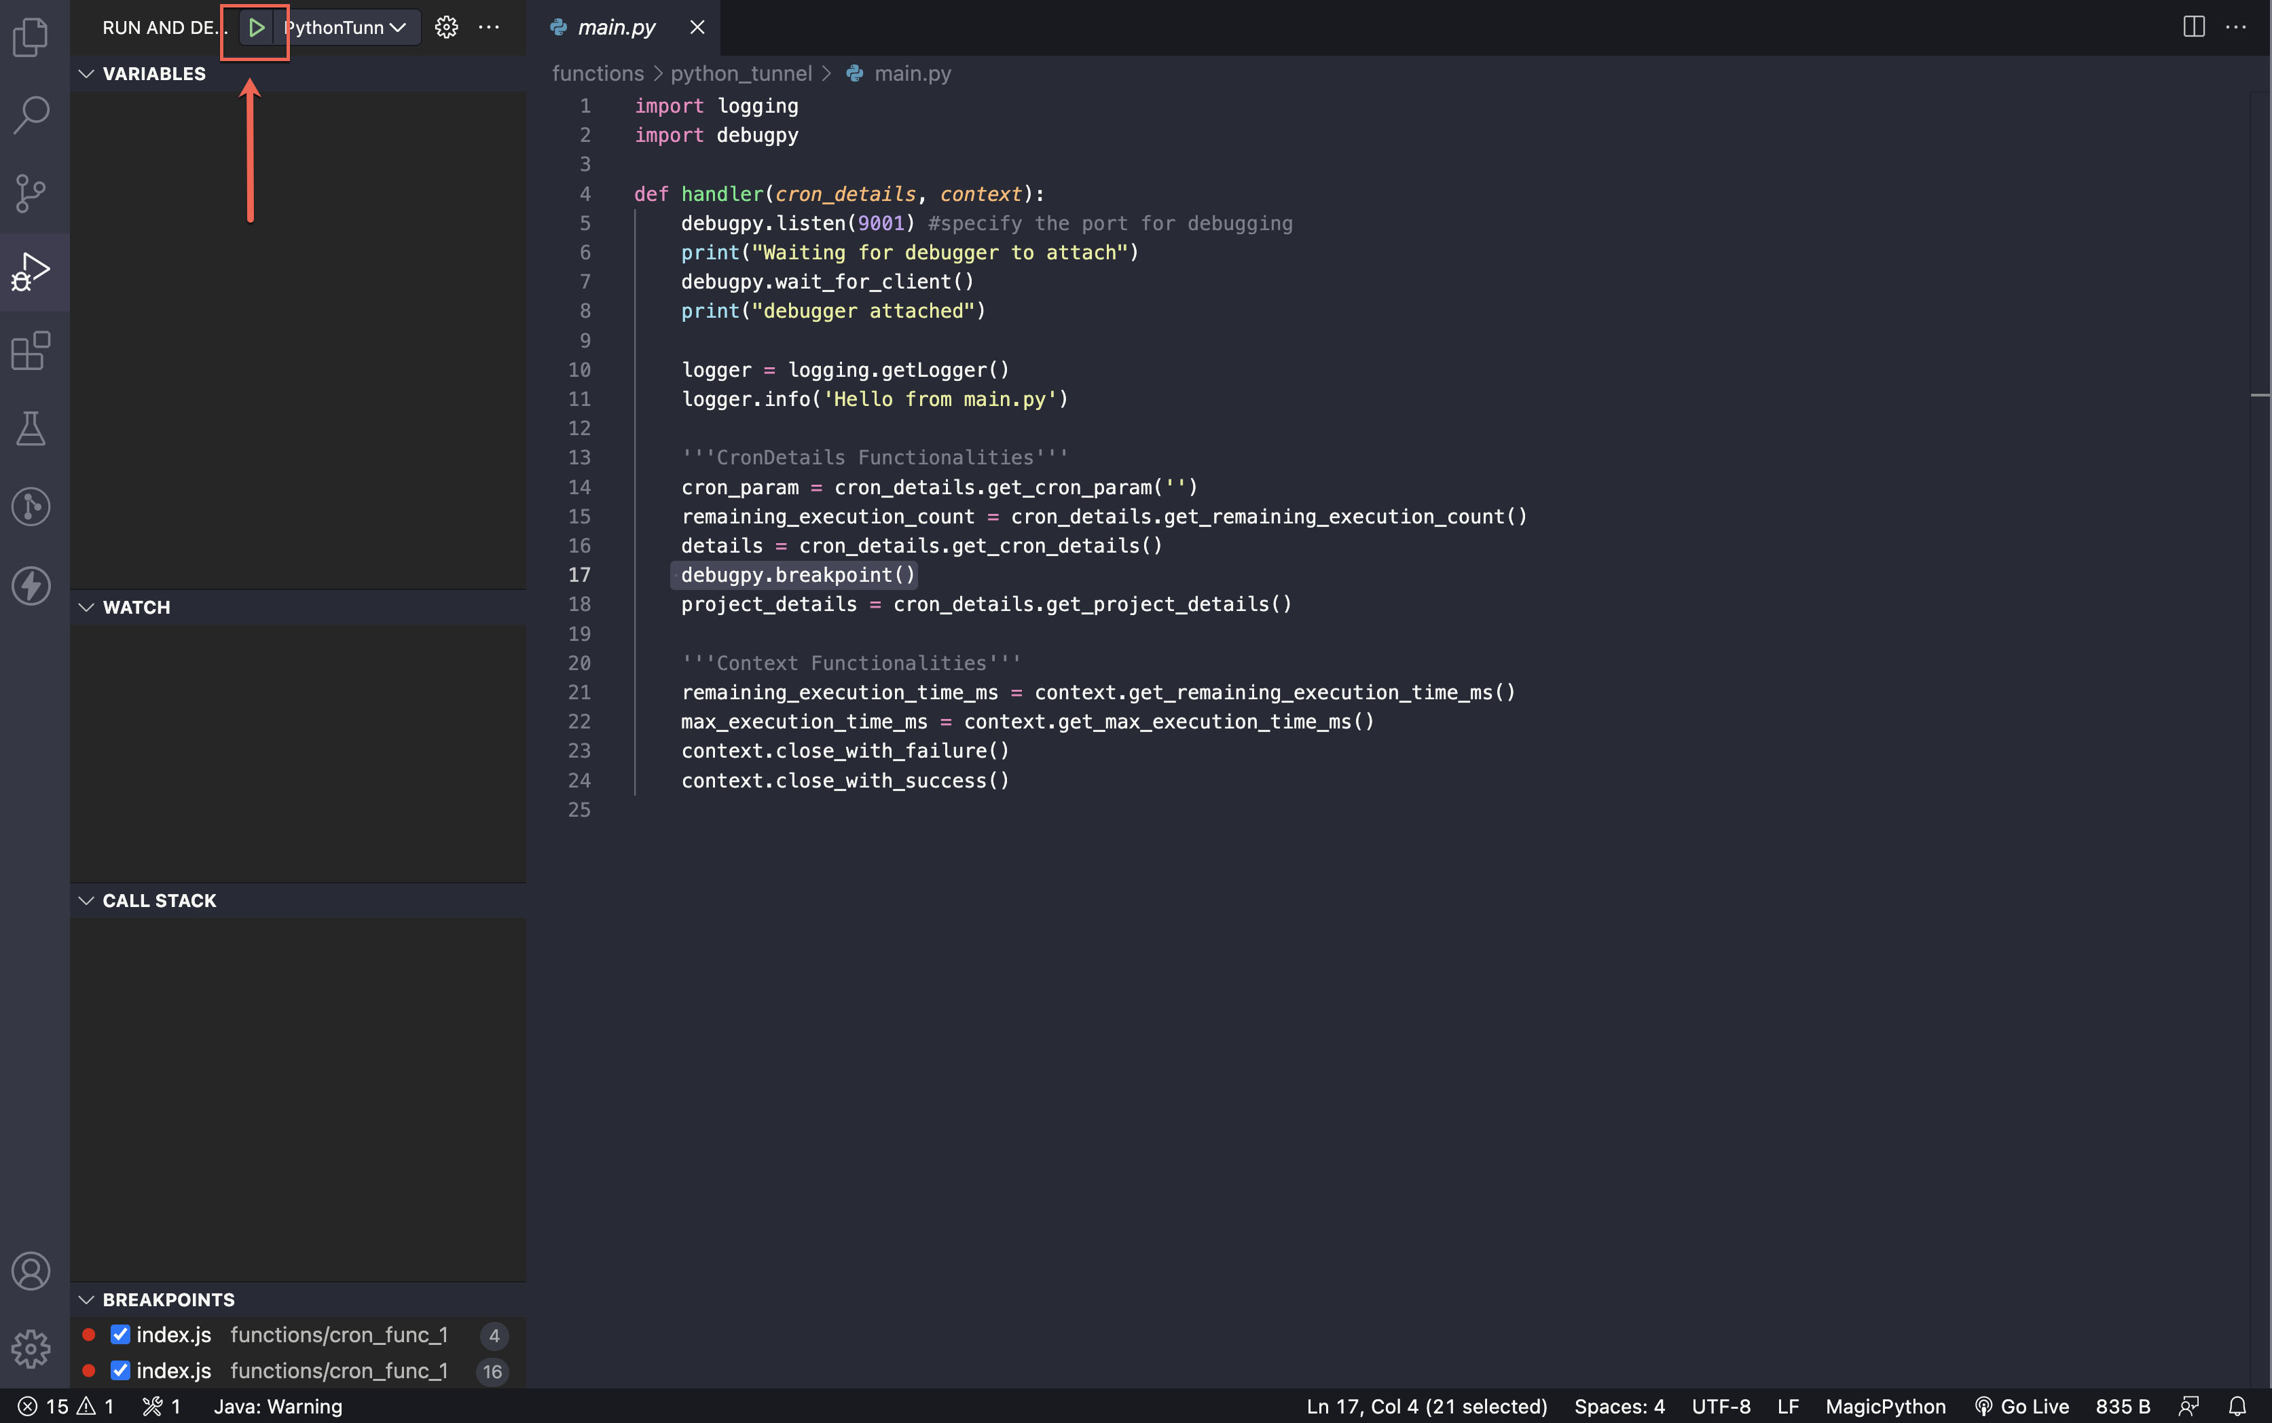Change the UTF-8 encoding

[x=1721, y=1406]
